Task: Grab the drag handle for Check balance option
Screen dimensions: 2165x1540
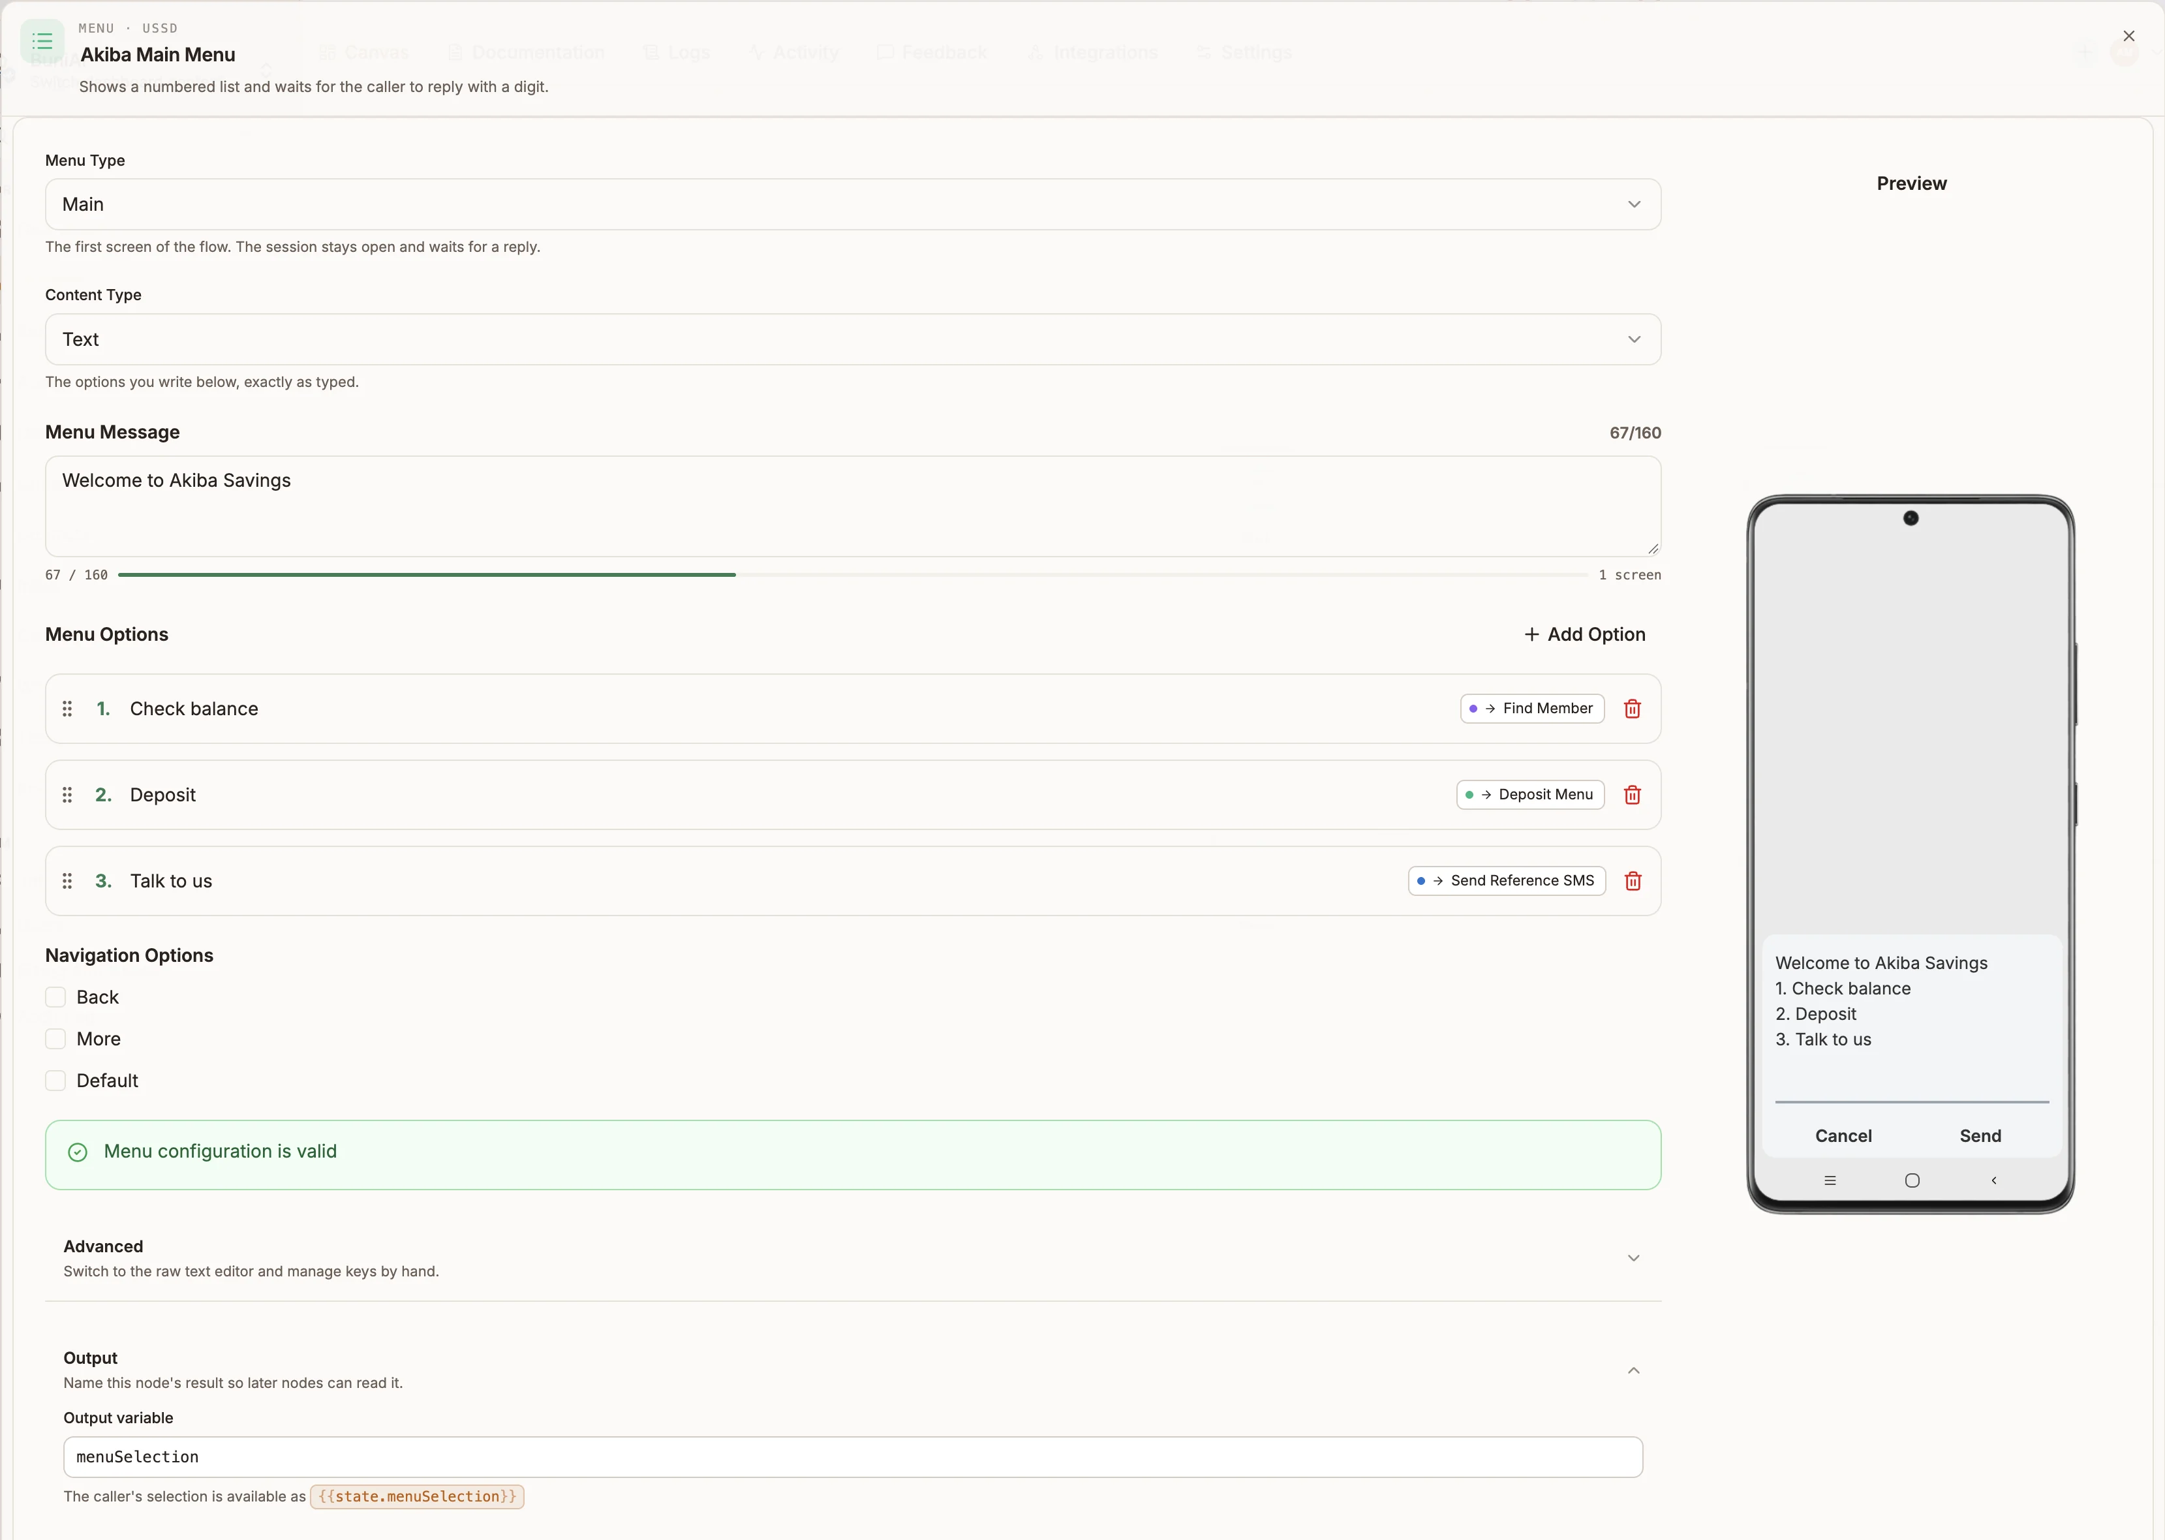Action: coord(67,709)
